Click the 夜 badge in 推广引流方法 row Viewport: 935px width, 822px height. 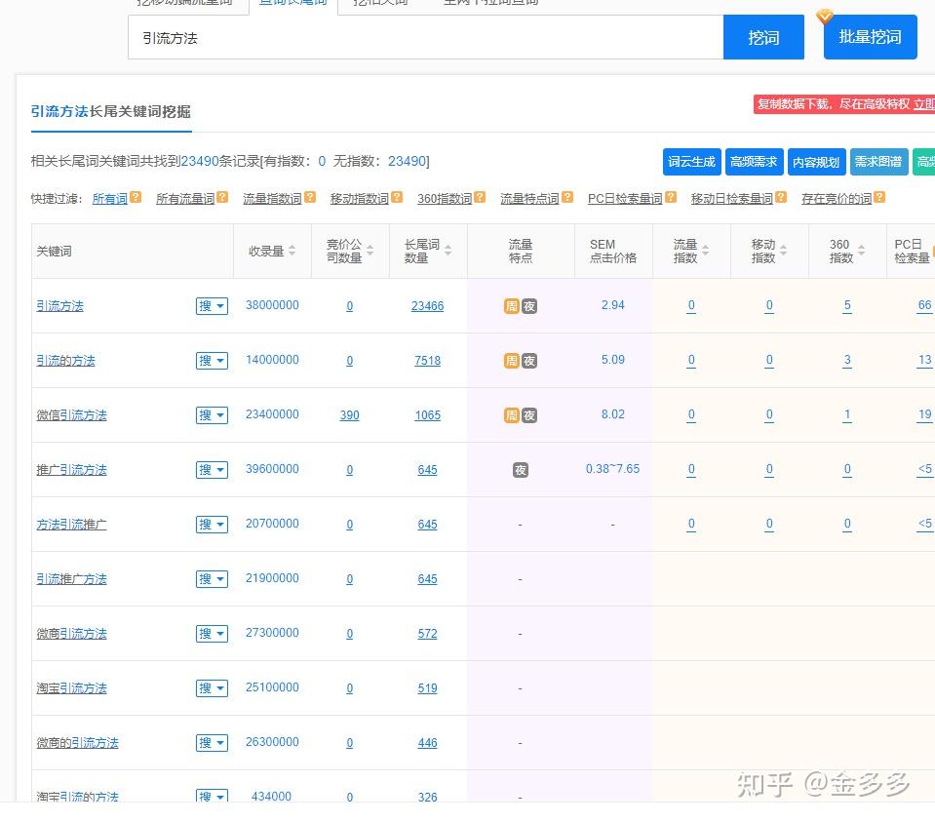click(x=521, y=470)
